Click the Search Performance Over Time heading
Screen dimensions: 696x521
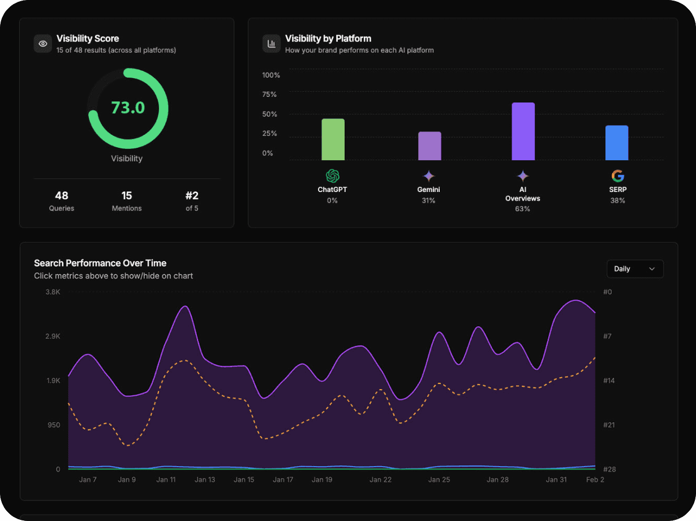point(100,263)
